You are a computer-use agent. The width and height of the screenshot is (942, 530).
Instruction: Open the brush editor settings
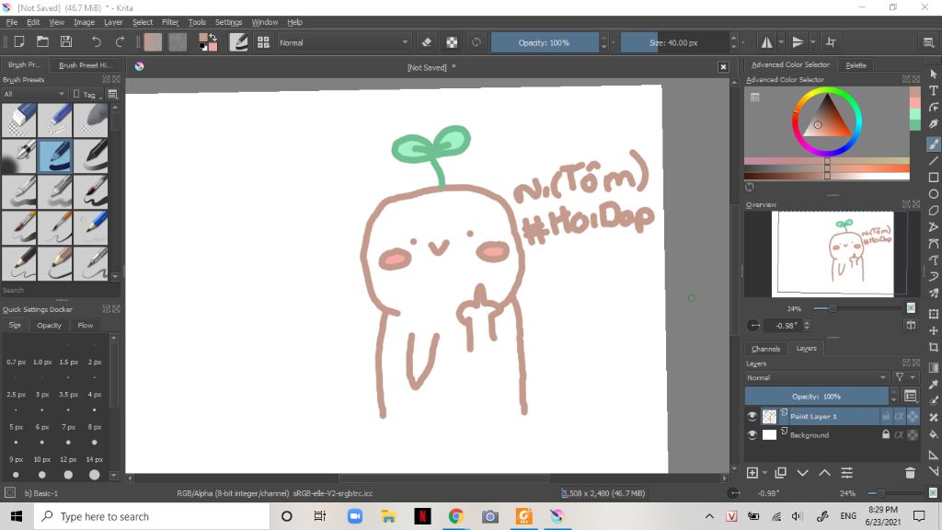coord(238,42)
